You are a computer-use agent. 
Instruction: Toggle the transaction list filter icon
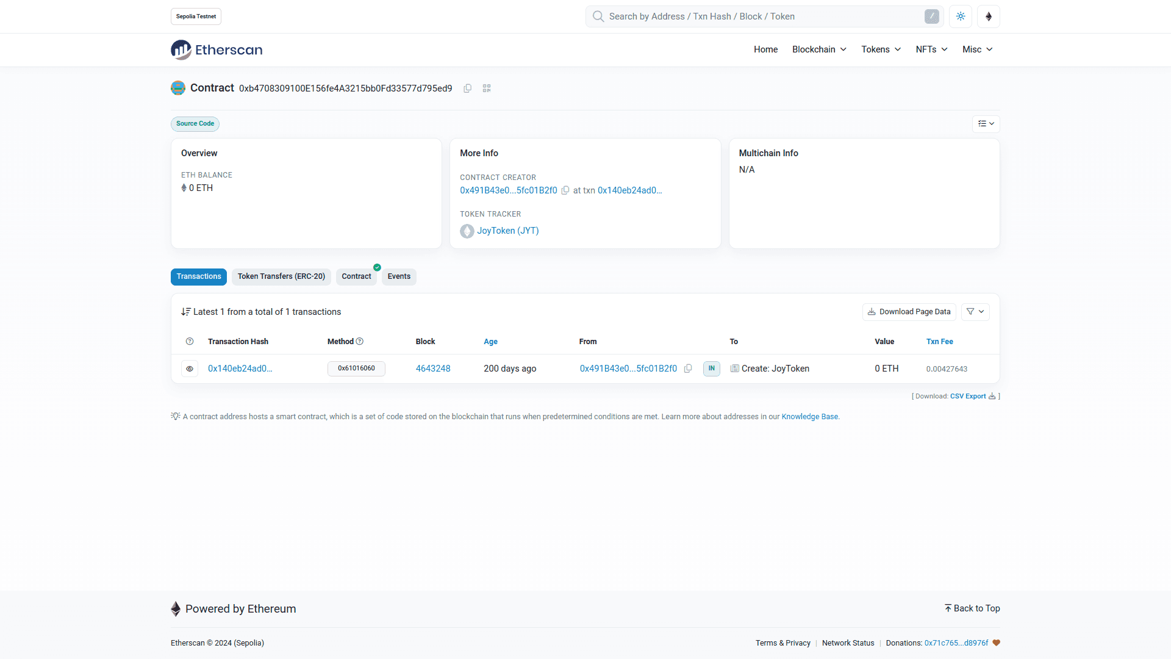(x=976, y=311)
